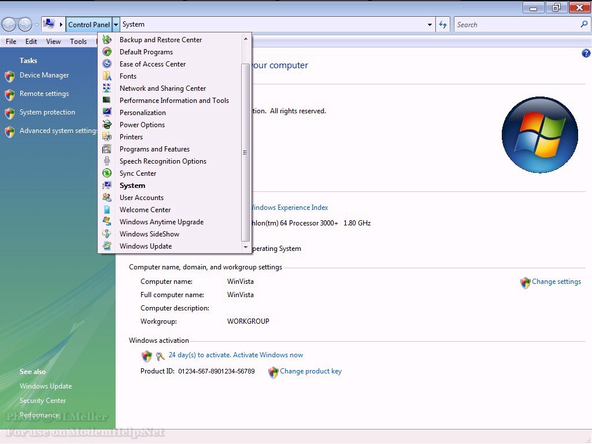This screenshot has height=444, width=592.
Task: Click the Speech Recognition microphone icon
Action: (x=107, y=161)
